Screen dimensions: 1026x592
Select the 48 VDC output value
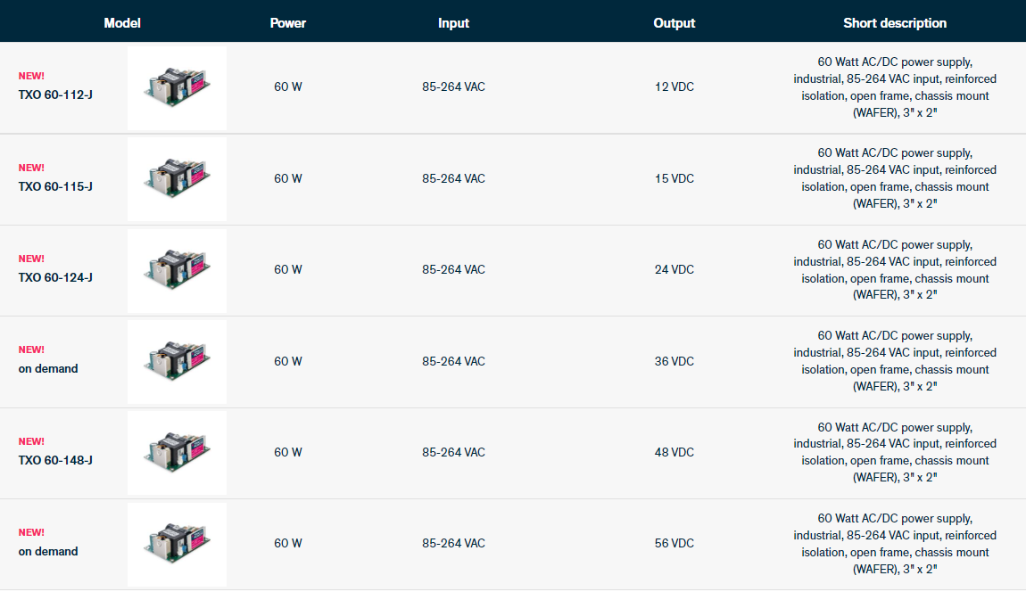click(x=674, y=453)
